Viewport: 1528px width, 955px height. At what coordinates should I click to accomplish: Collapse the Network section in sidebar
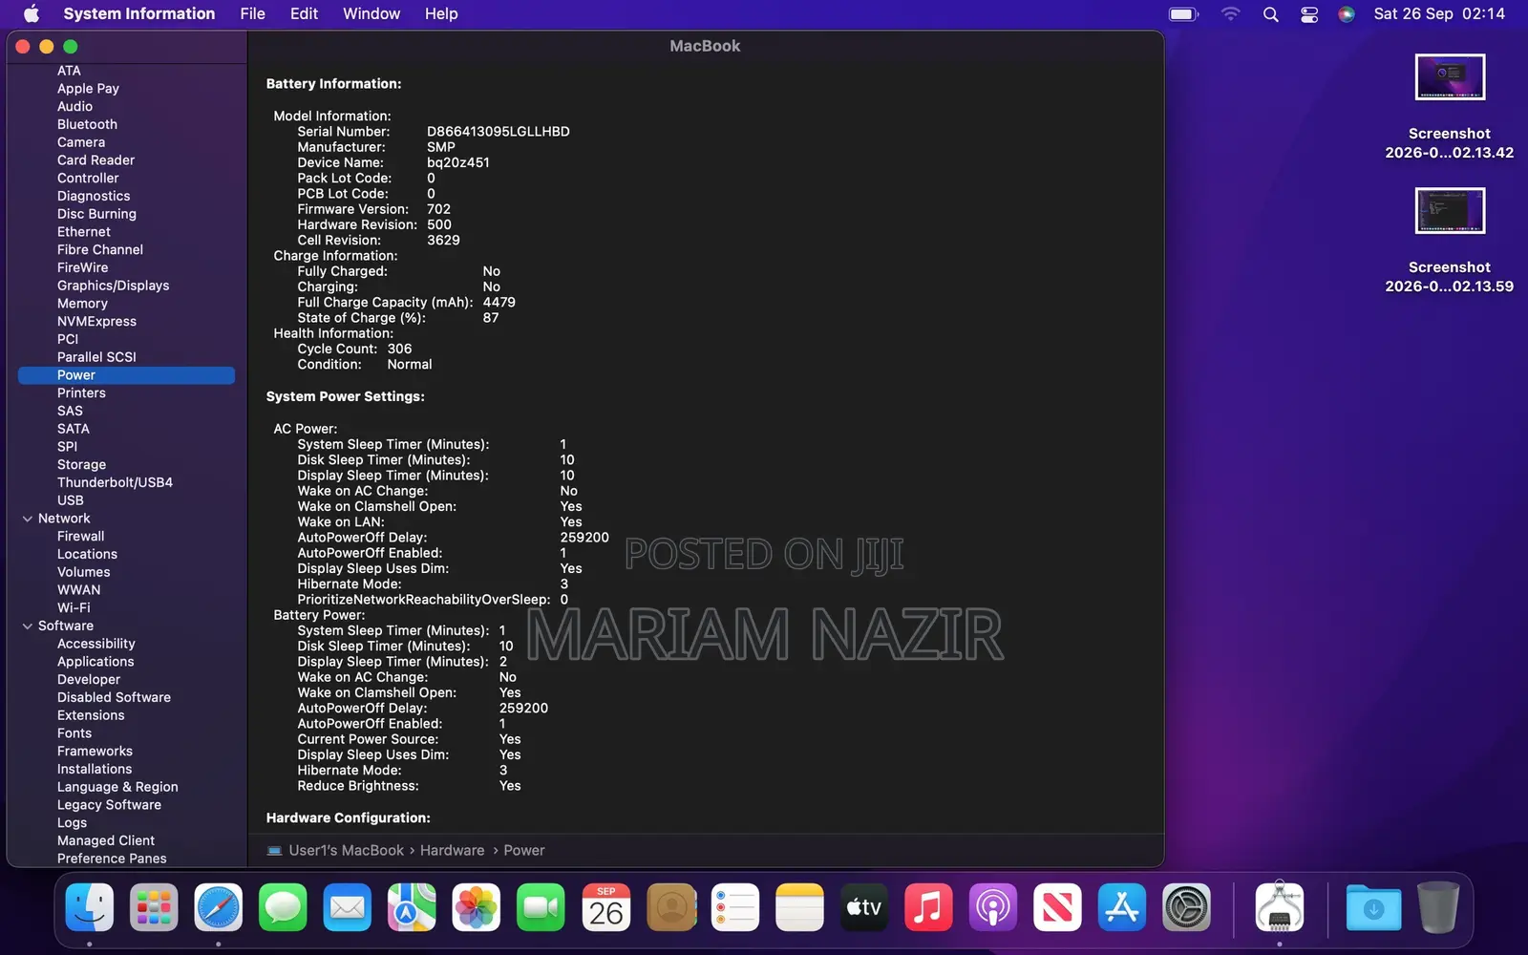tap(28, 519)
